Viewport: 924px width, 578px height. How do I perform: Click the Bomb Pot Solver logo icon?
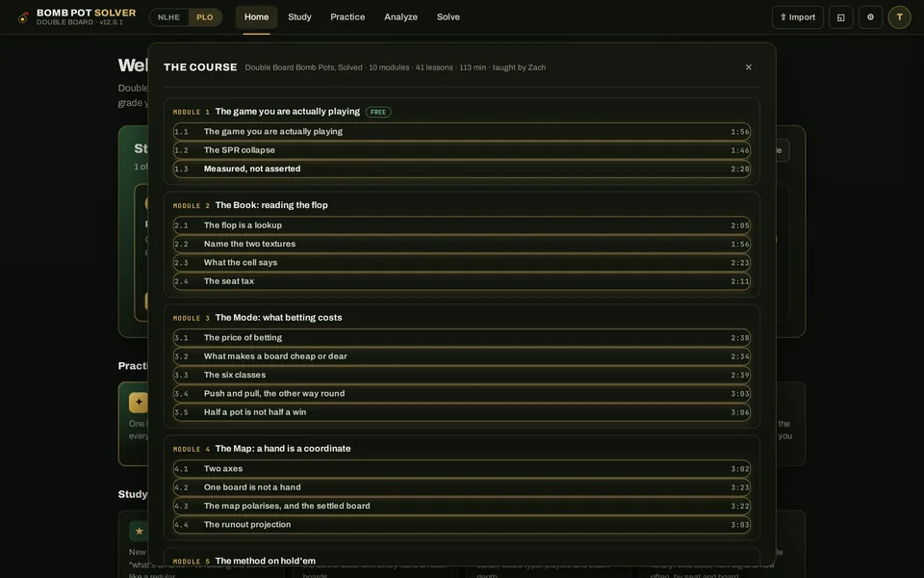[x=23, y=17]
